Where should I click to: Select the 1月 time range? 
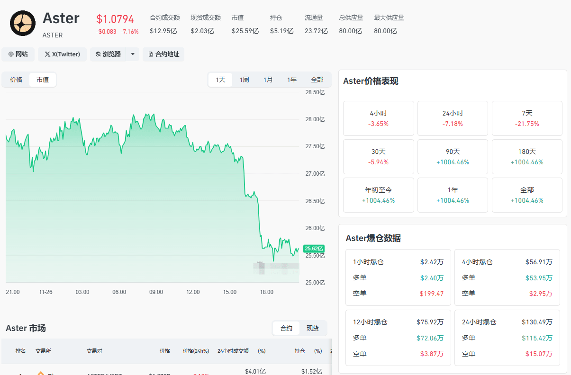(268, 80)
